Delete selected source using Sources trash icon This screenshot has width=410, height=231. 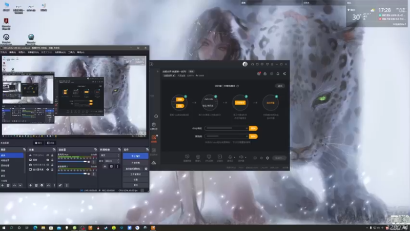pos(36,185)
